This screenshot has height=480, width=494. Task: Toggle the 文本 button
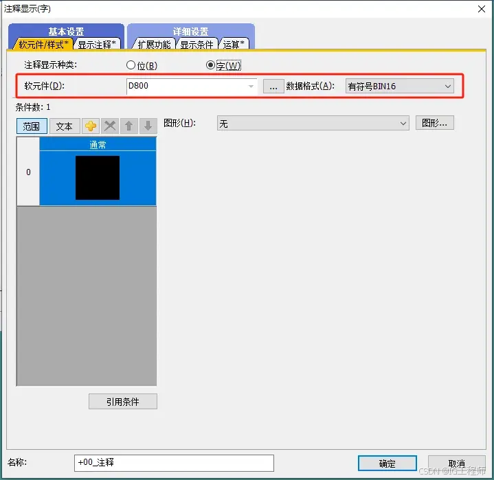point(65,126)
